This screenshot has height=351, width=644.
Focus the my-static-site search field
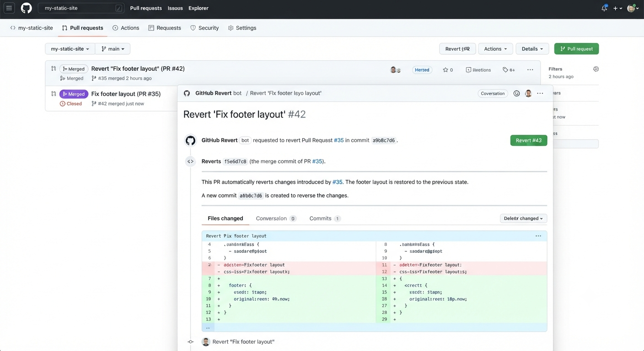click(x=80, y=8)
